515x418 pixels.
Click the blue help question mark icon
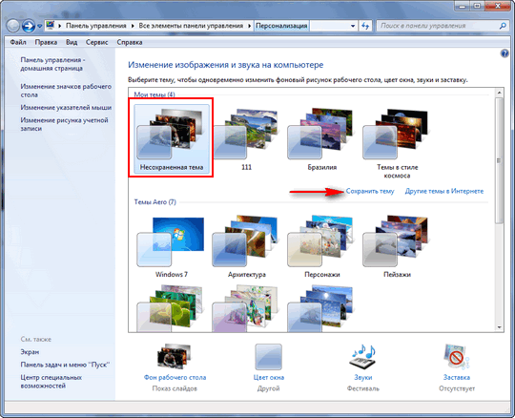pos(505,53)
